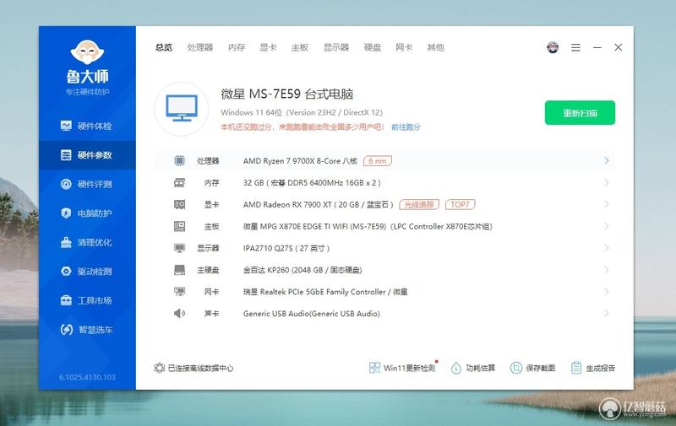The image size is (676, 426).
Task: Switch to the 显卡 tab
Action: [268, 47]
